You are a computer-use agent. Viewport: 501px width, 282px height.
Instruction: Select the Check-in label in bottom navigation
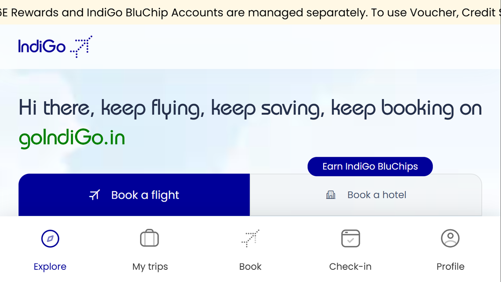point(350,267)
